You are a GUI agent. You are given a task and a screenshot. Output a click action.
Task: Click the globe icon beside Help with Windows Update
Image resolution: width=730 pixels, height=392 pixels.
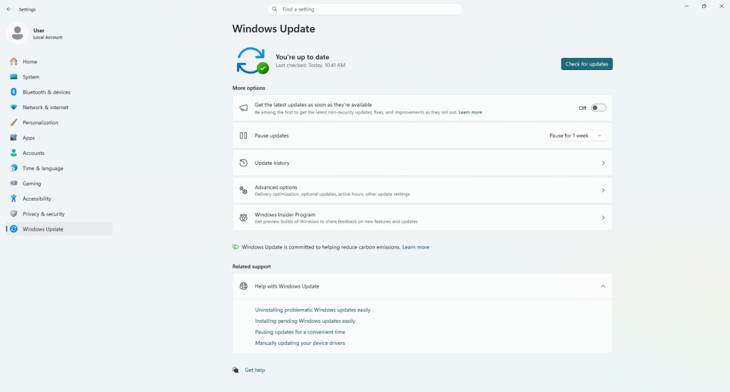click(243, 286)
